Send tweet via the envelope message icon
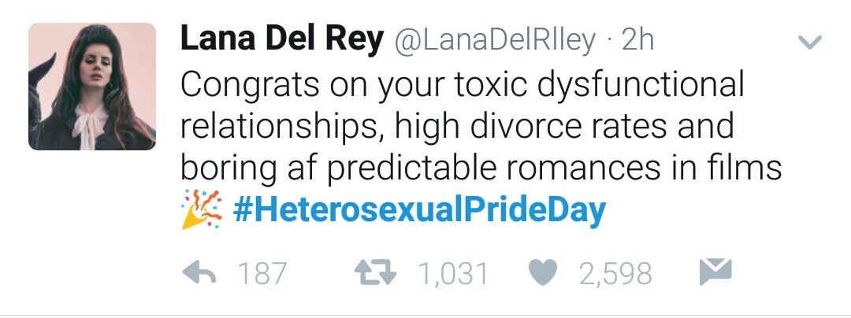This screenshot has width=851, height=318. click(x=715, y=272)
